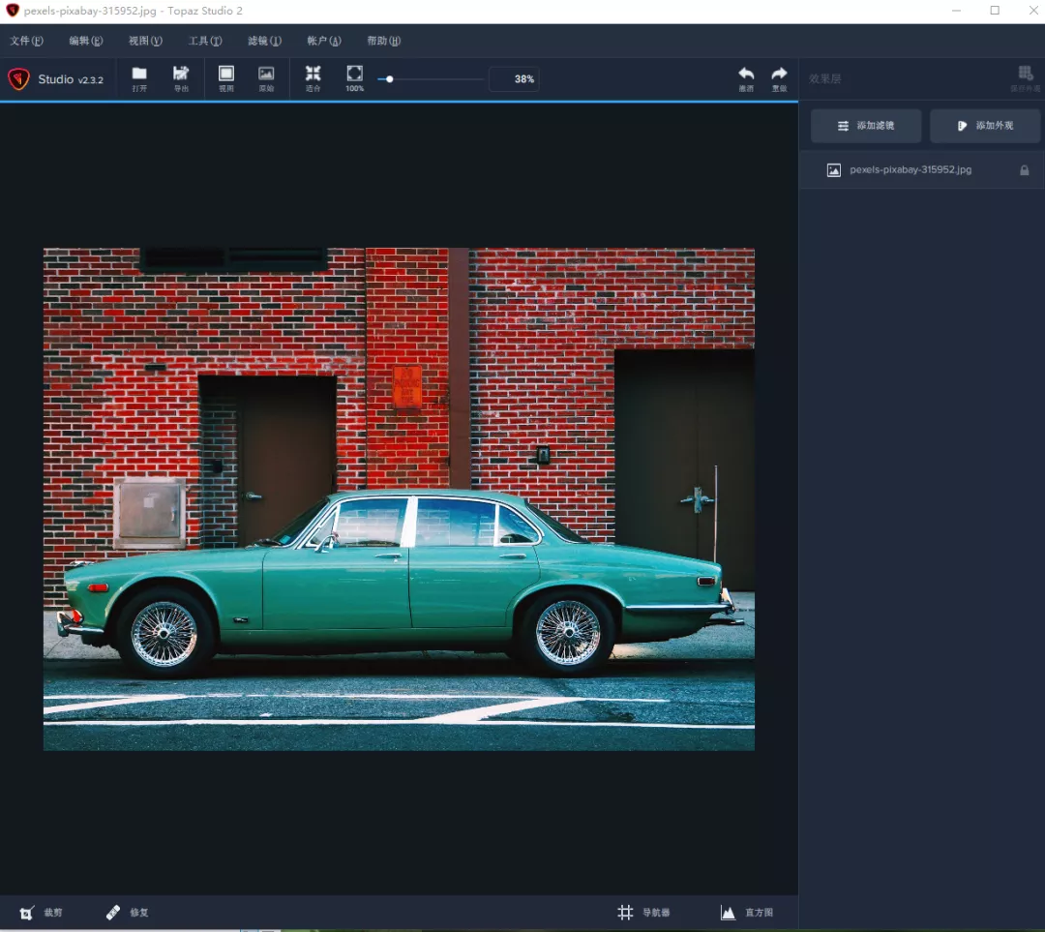Click the Export (导出) icon

point(181,77)
